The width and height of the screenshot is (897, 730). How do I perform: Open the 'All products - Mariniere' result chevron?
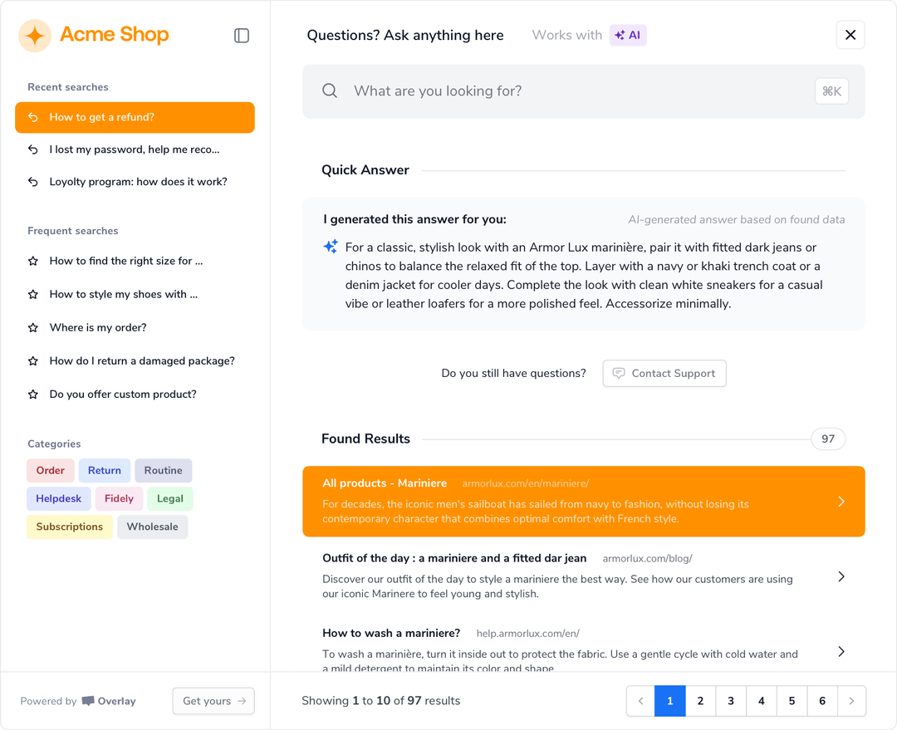tap(841, 502)
